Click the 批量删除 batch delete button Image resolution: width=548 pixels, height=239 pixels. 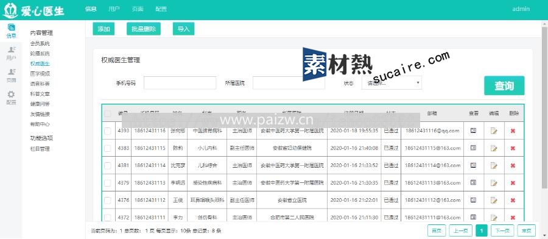(144, 29)
